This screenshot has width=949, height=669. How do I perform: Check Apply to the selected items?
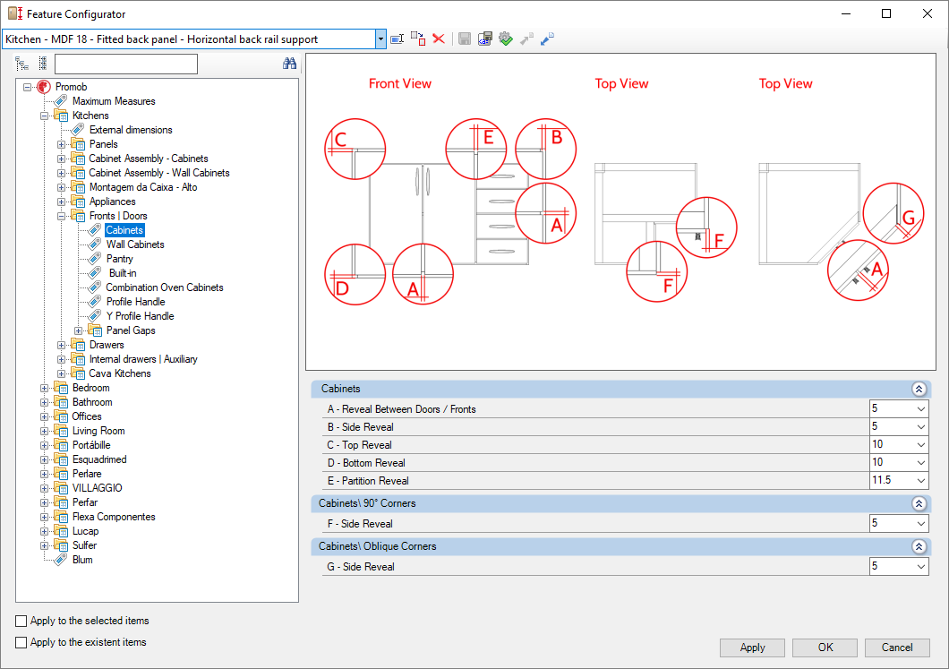click(x=21, y=622)
